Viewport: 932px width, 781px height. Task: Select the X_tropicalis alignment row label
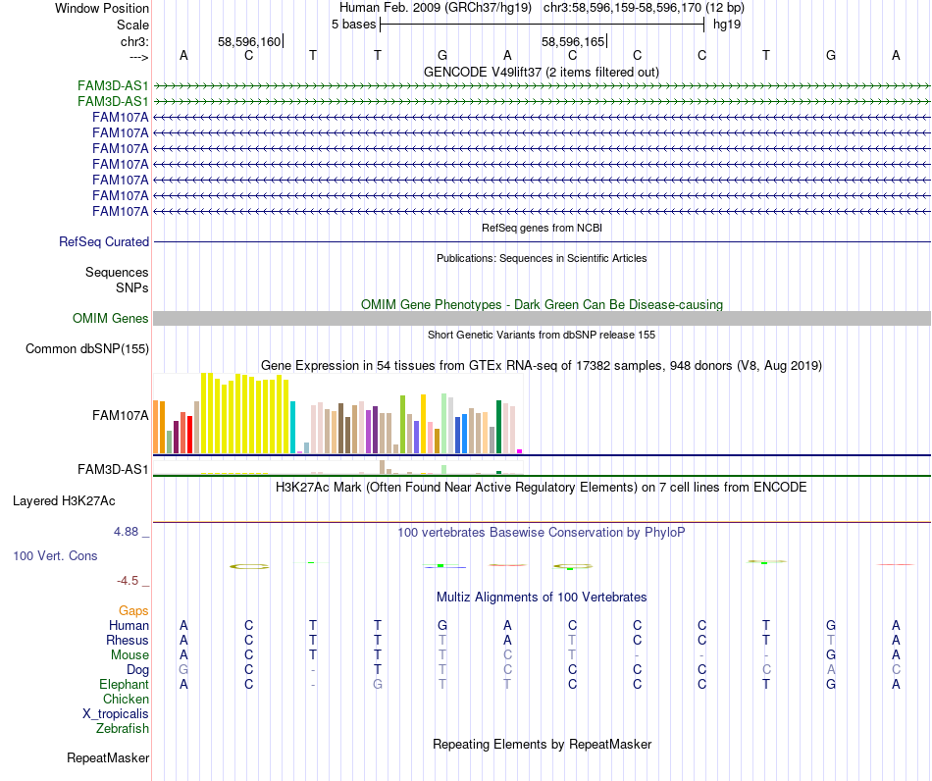(116, 714)
